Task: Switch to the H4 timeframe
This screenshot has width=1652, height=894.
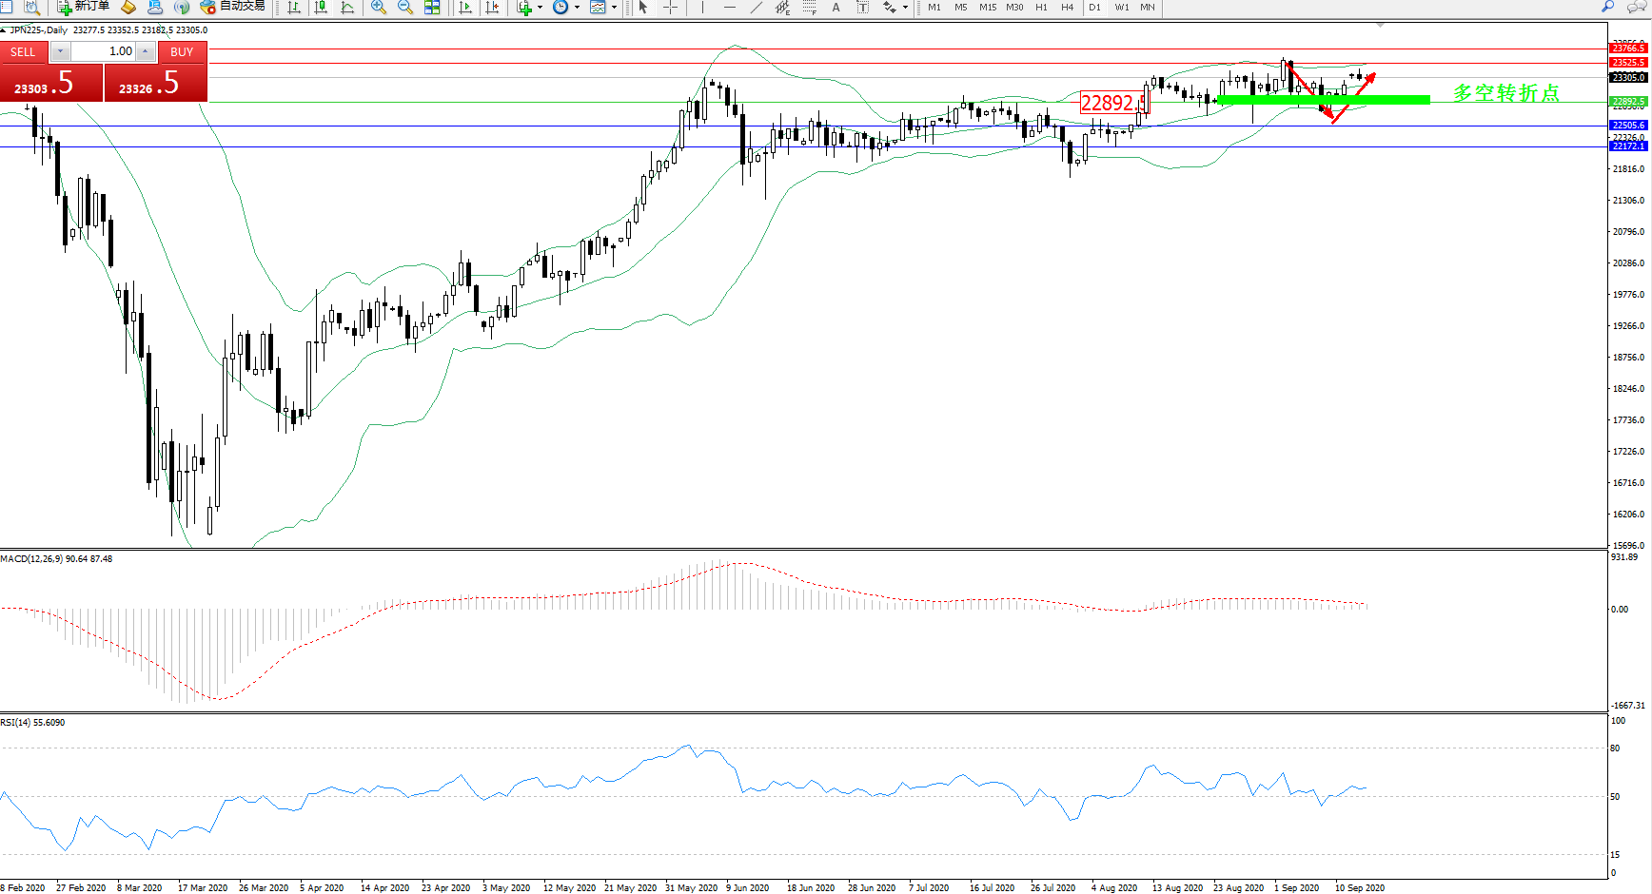Action: point(1067,7)
